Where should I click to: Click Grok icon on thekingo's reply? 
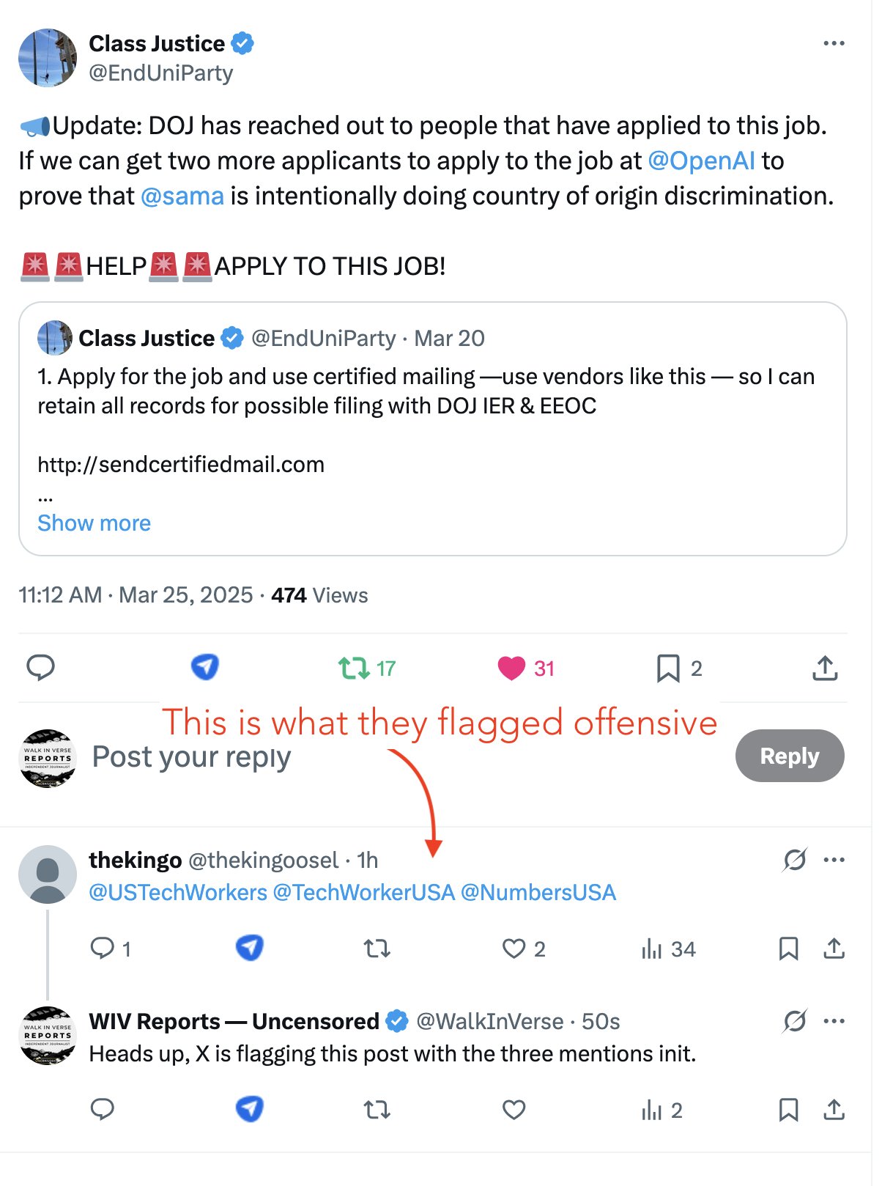tap(794, 860)
